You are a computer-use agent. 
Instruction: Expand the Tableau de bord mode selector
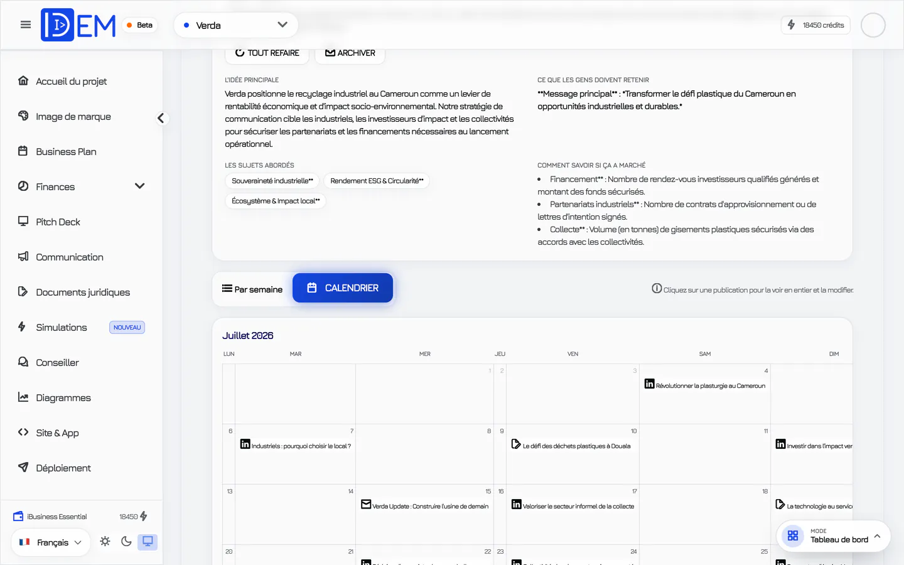pos(834,536)
